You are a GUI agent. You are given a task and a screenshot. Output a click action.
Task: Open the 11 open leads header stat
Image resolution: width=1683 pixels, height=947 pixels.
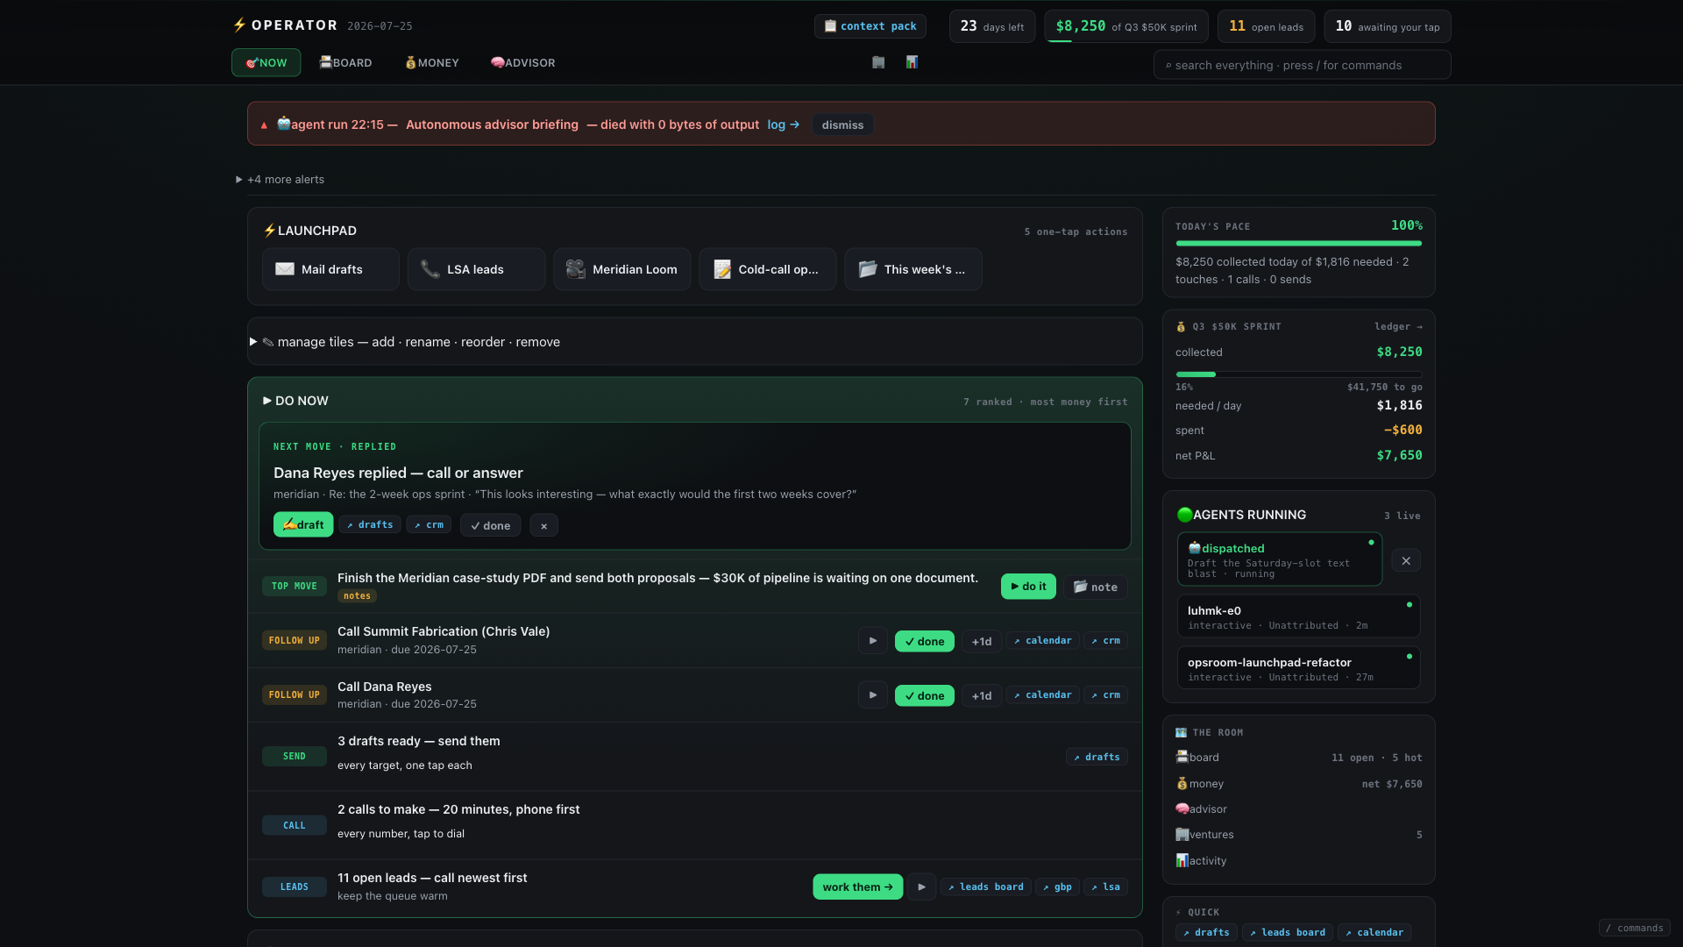[1266, 26]
